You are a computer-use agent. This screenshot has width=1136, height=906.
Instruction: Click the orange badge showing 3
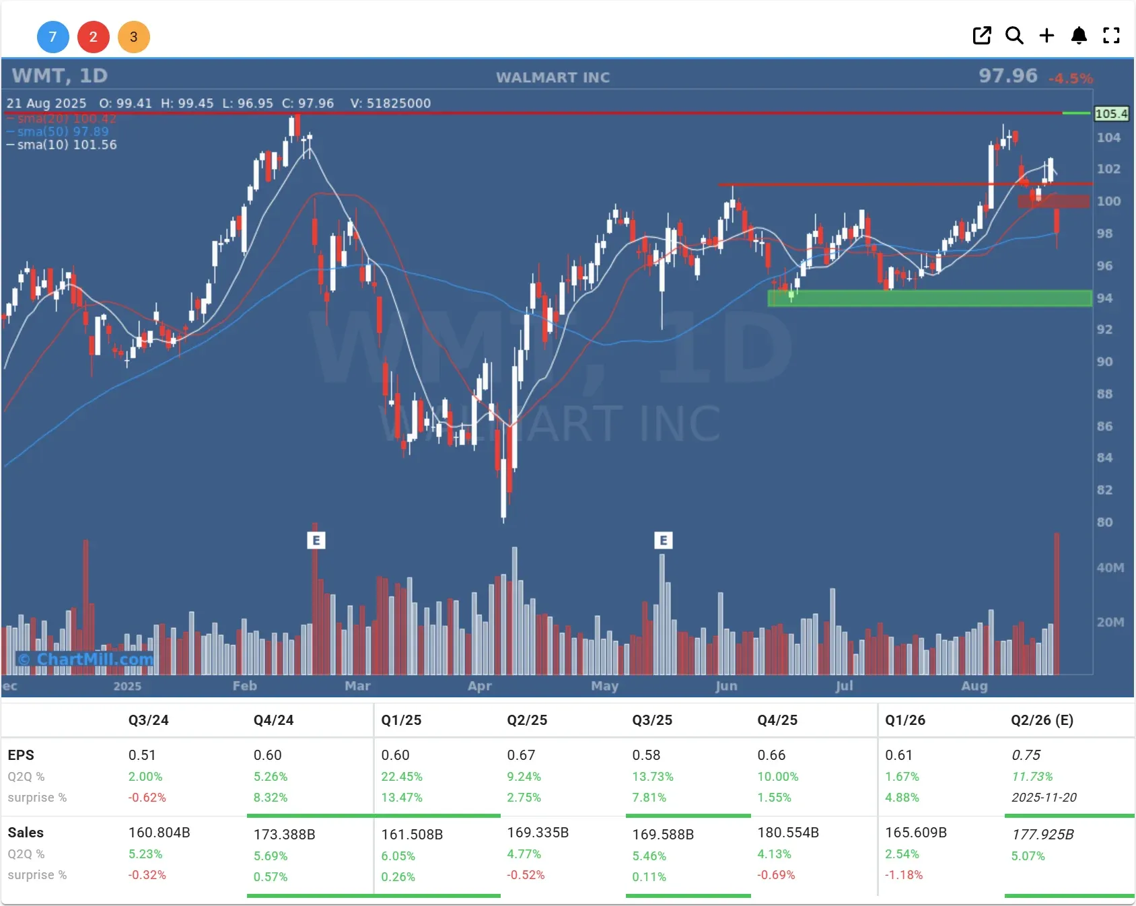pyautogui.click(x=133, y=37)
